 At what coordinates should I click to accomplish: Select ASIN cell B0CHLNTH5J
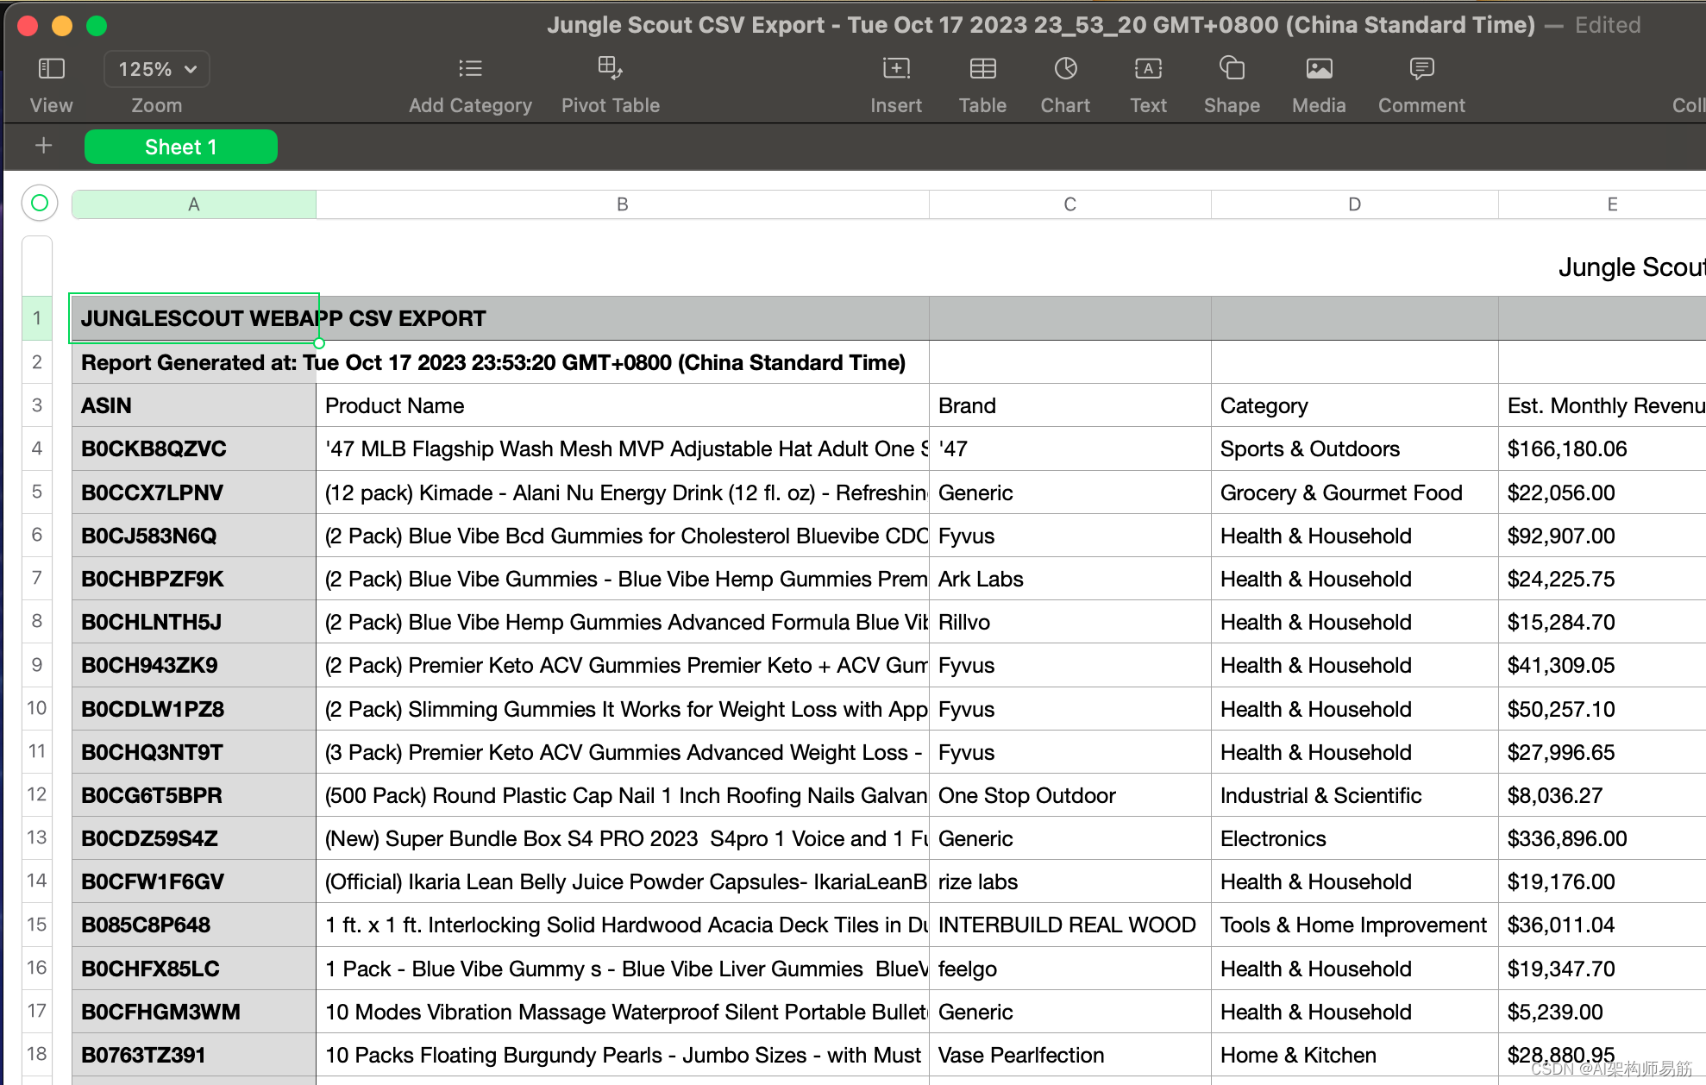(194, 622)
